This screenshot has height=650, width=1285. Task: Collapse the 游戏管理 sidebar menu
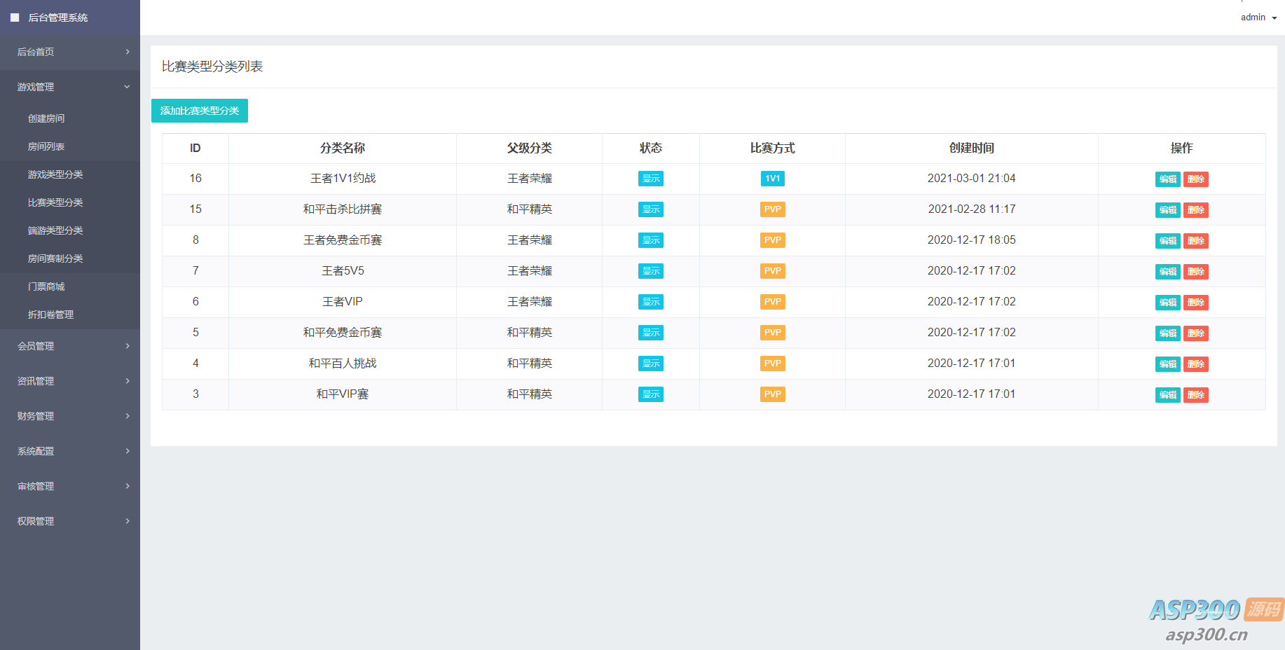(x=70, y=87)
